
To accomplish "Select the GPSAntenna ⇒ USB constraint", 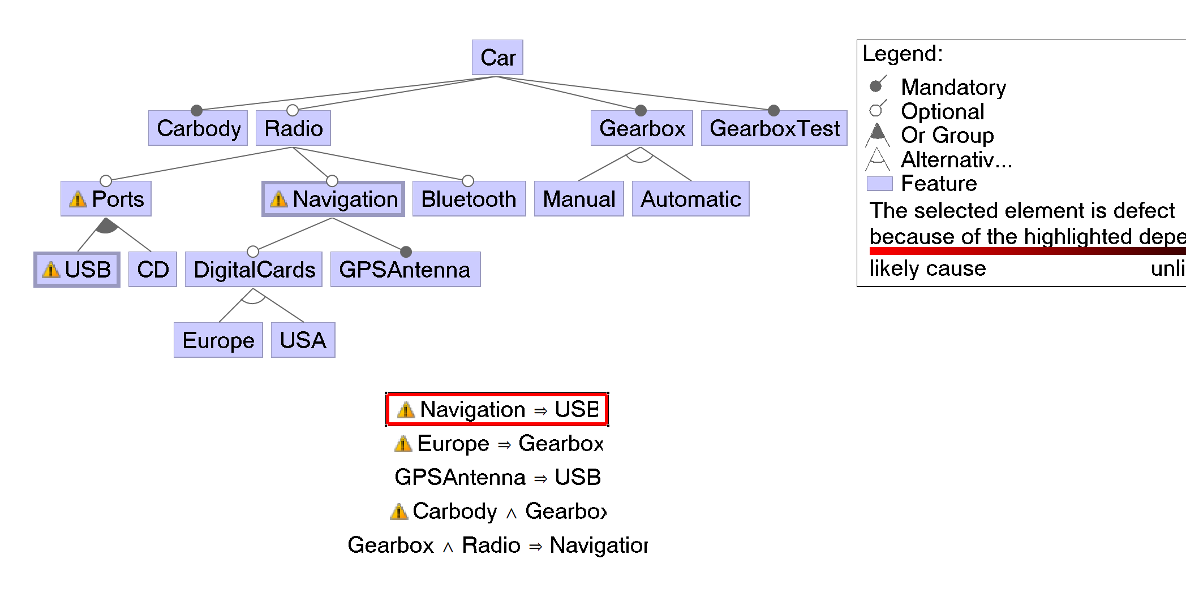I will click(497, 477).
